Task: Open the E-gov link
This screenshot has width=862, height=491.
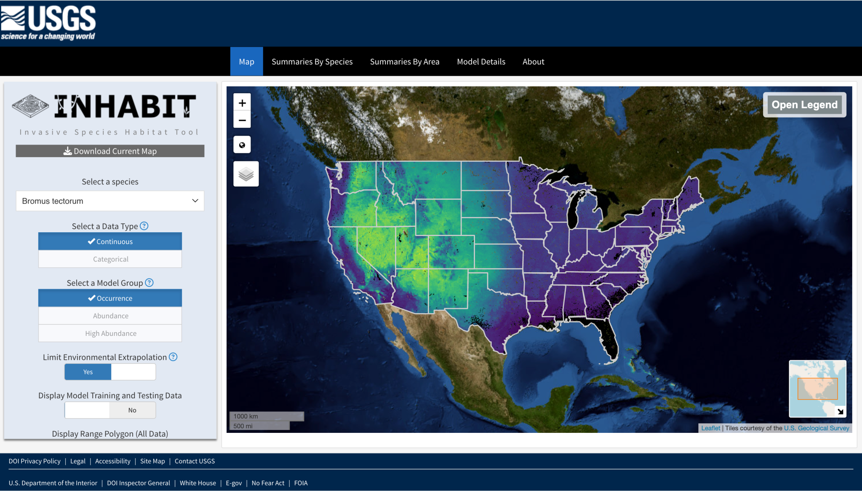Action: [234, 483]
